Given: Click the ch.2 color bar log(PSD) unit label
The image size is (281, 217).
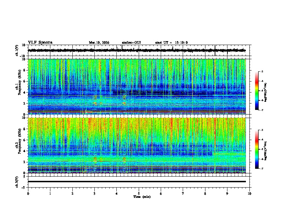Looking at the screenshot, I should click(266, 151).
